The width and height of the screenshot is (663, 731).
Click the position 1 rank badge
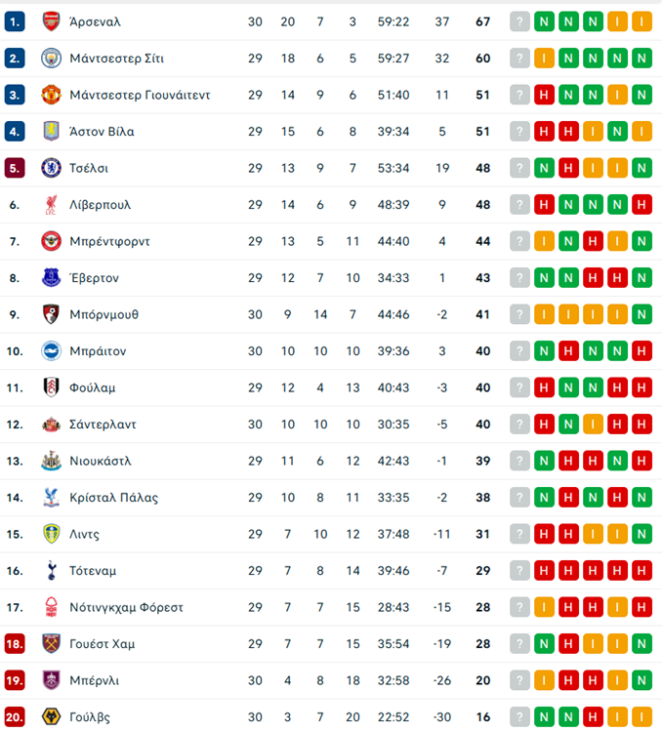15,21
